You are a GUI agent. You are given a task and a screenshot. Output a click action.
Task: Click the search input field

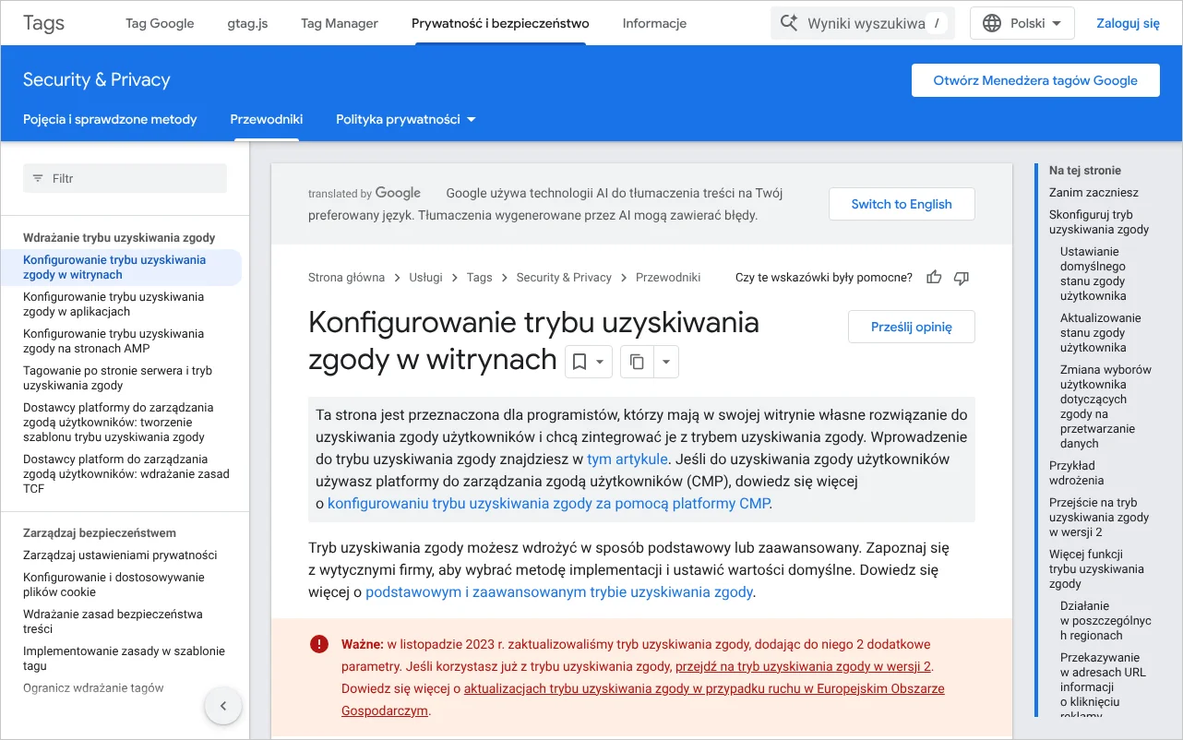click(x=863, y=23)
